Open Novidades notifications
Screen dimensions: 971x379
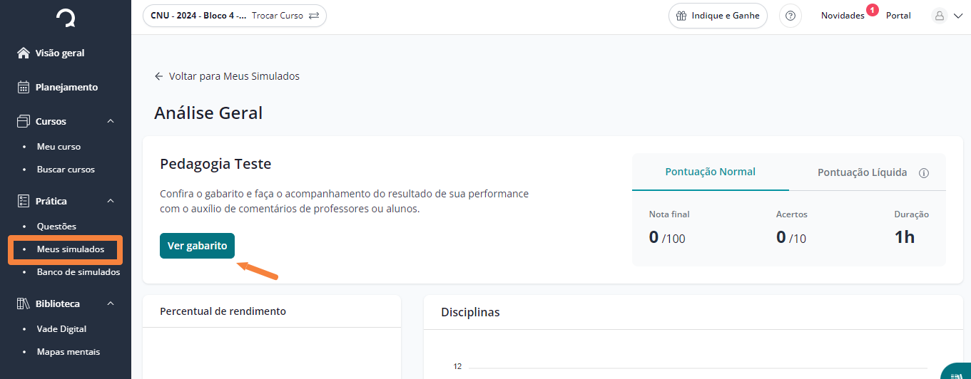(x=843, y=16)
